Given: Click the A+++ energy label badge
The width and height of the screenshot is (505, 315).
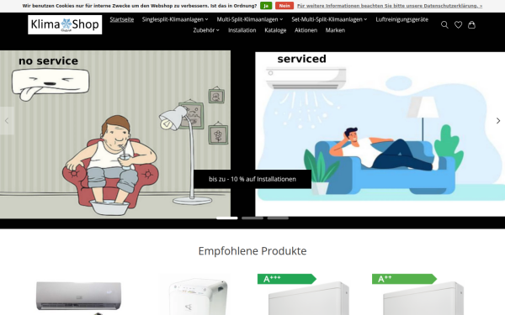Looking at the screenshot, I should coord(287,279).
